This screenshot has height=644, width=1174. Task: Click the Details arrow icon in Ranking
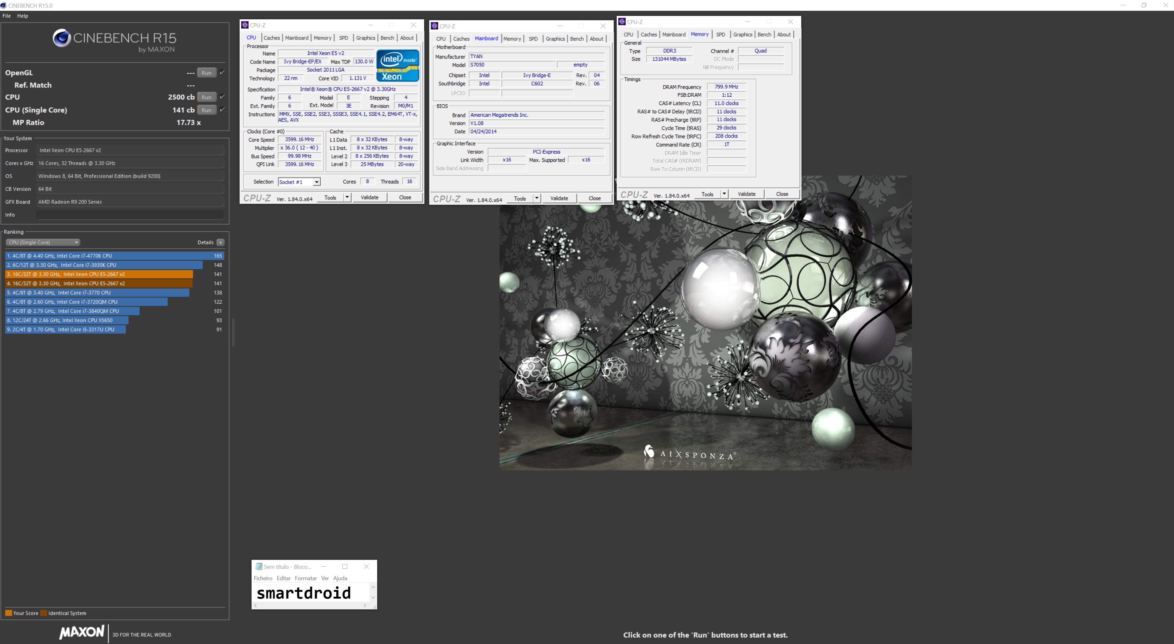point(221,242)
